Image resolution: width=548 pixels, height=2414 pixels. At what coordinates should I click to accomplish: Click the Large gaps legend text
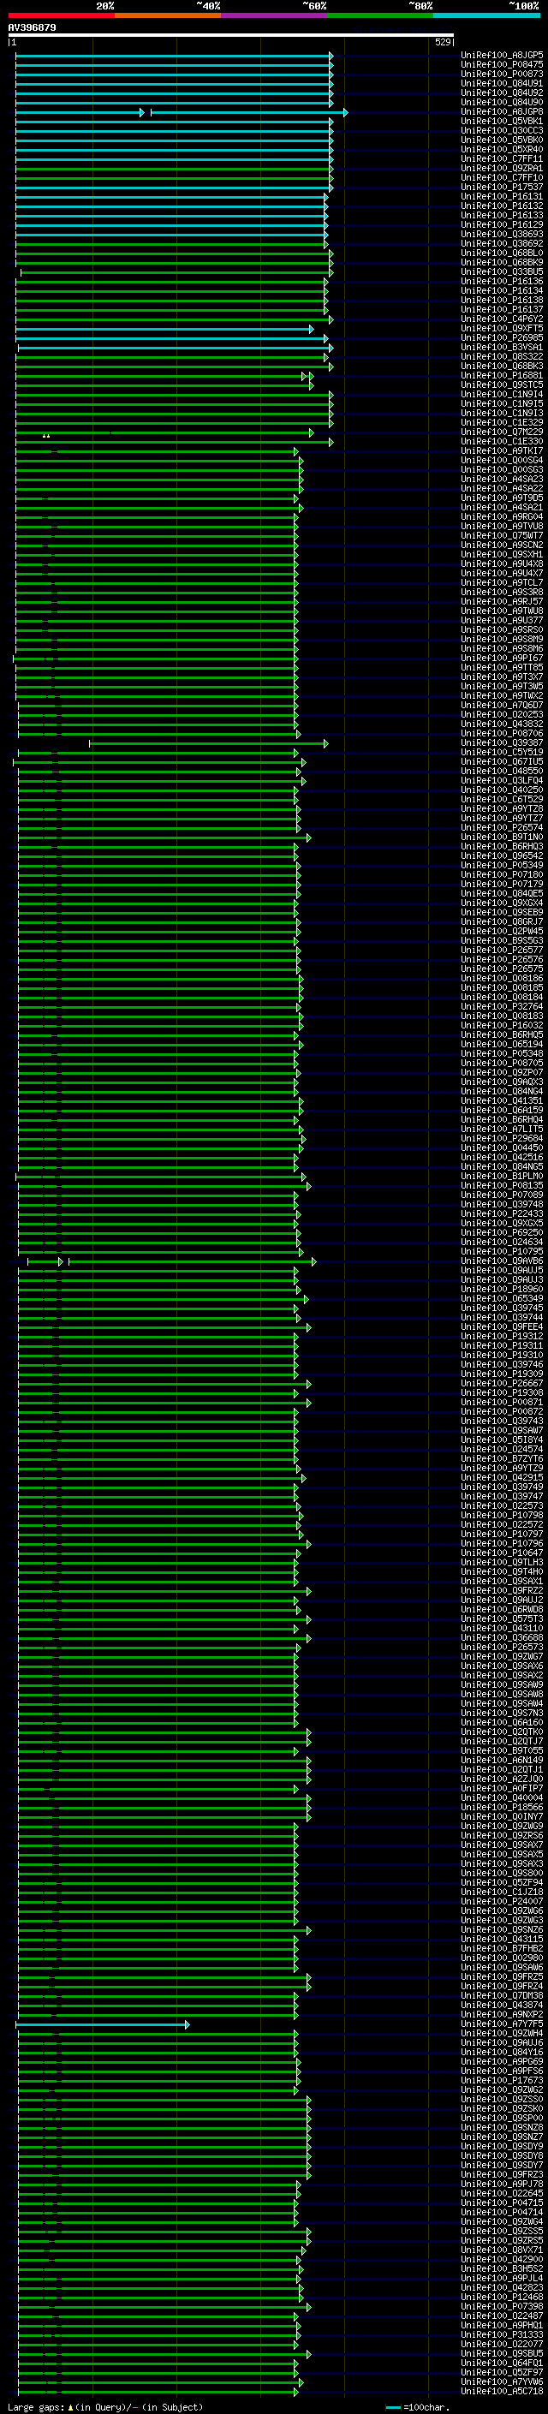coord(105,2407)
